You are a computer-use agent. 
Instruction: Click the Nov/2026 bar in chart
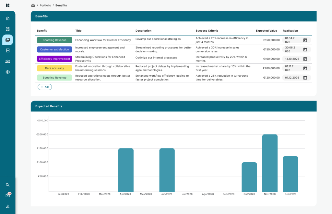click(x=270, y=163)
